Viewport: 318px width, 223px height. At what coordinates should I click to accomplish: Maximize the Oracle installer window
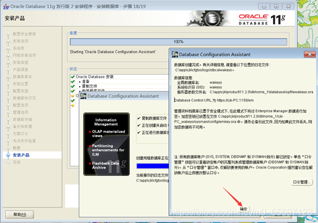276,6
